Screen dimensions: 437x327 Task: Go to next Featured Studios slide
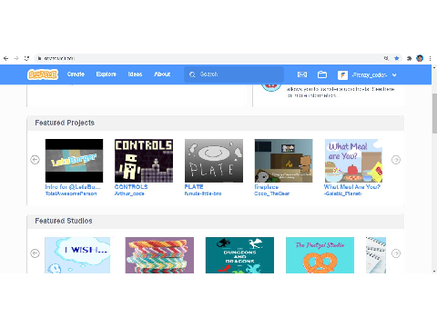(x=396, y=253)
